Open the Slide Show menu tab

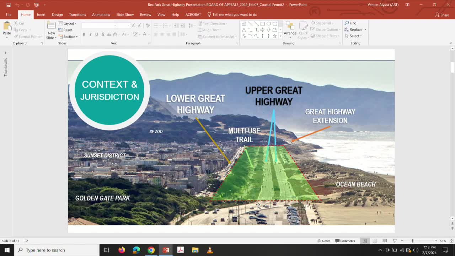pos(125,15)
